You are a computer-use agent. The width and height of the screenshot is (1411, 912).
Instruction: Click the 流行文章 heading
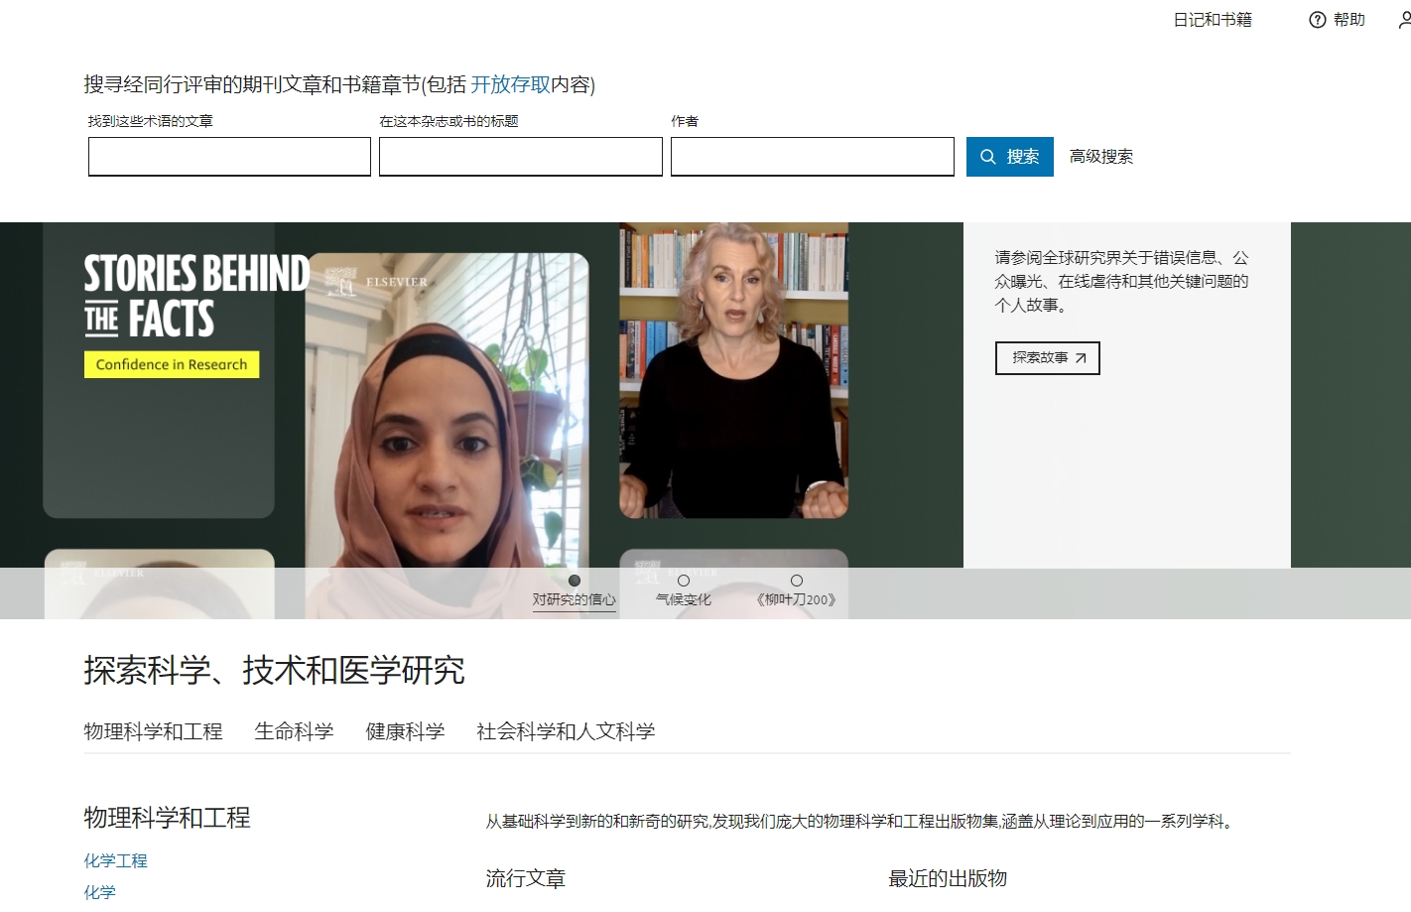[526, 878]
